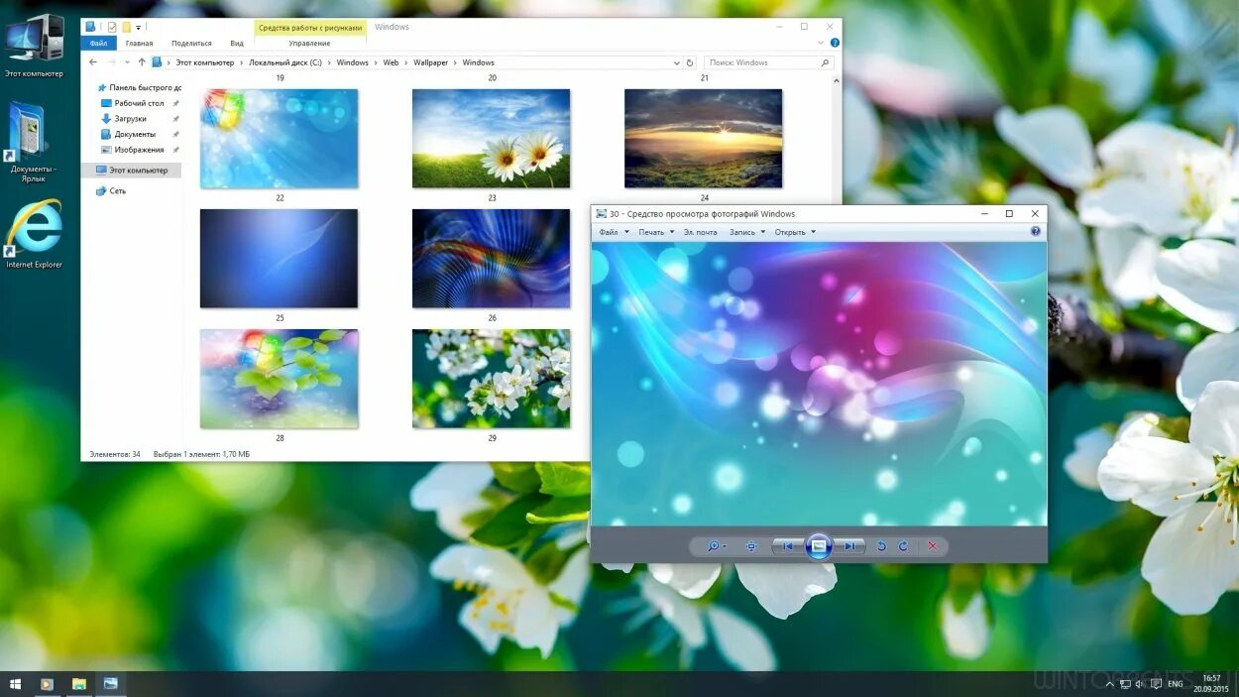
Task: Open Internet Explorer desktop icon
Action: click(x=34, y=234)
